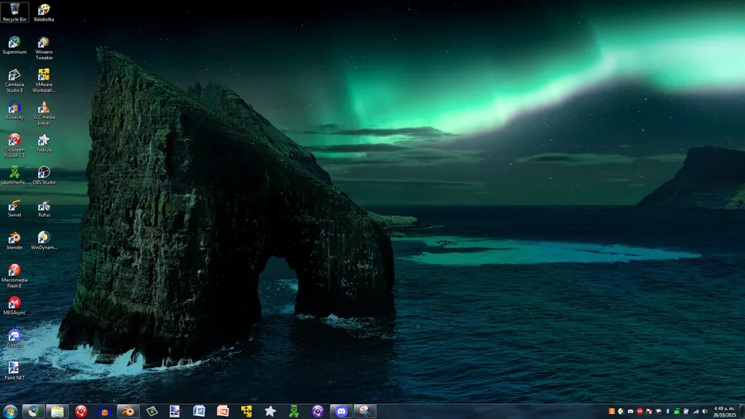Screen dimensions: 745x419
Task: Open the taskbar clock and date
Action: pyautogui.click(x=724, y=412)
